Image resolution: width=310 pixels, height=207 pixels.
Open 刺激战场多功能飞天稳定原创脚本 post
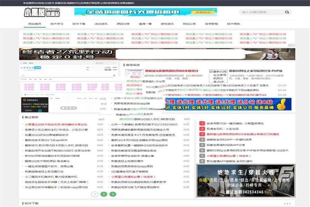pyautogui.click(x=135, y=187)
